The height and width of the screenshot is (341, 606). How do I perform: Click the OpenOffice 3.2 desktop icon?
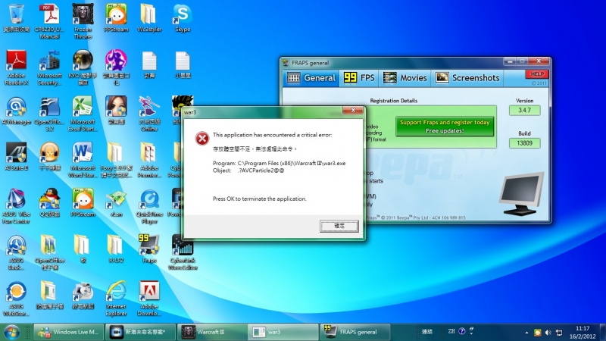tap(49, 114)
